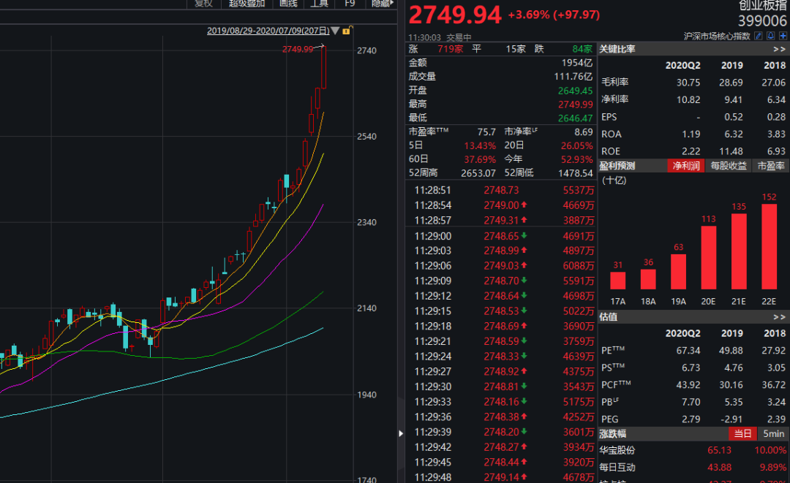Toggle the yellow date-range lock icon

347,31
